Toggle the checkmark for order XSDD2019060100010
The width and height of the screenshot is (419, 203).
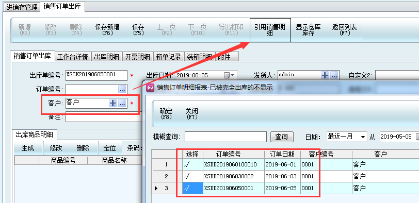[192, 164]
